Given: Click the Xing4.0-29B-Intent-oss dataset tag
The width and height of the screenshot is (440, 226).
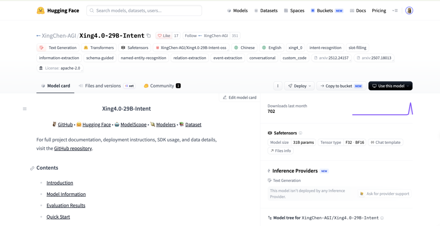Looking at the screenshot, I should pos(191,47).
